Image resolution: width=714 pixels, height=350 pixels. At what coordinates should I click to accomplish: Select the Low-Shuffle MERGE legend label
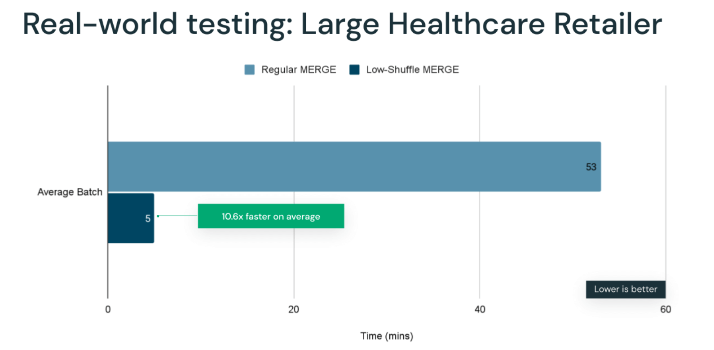click(x=412, y=70)
